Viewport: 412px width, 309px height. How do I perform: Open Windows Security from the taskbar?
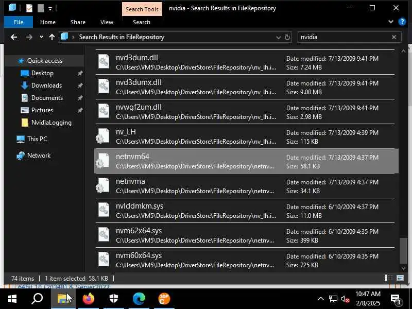tap(114, 299)
